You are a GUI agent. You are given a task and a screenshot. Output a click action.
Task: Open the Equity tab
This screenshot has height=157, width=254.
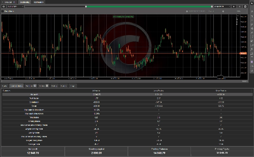click(x=5, y=86)
